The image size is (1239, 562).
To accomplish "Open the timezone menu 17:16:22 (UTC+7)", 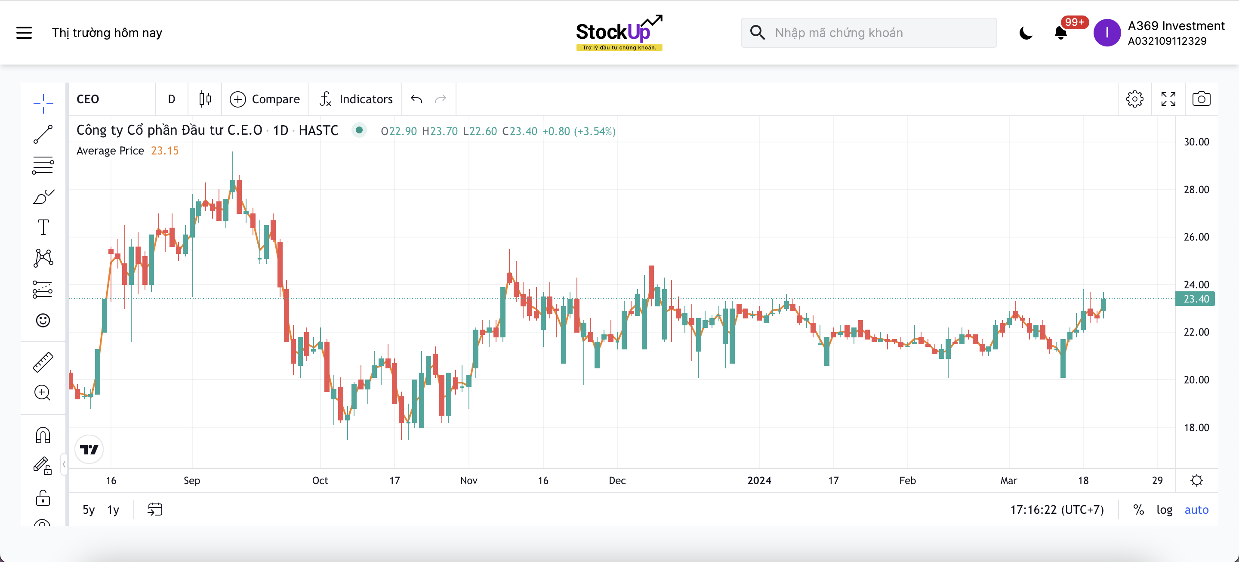I will (1057, 510).
